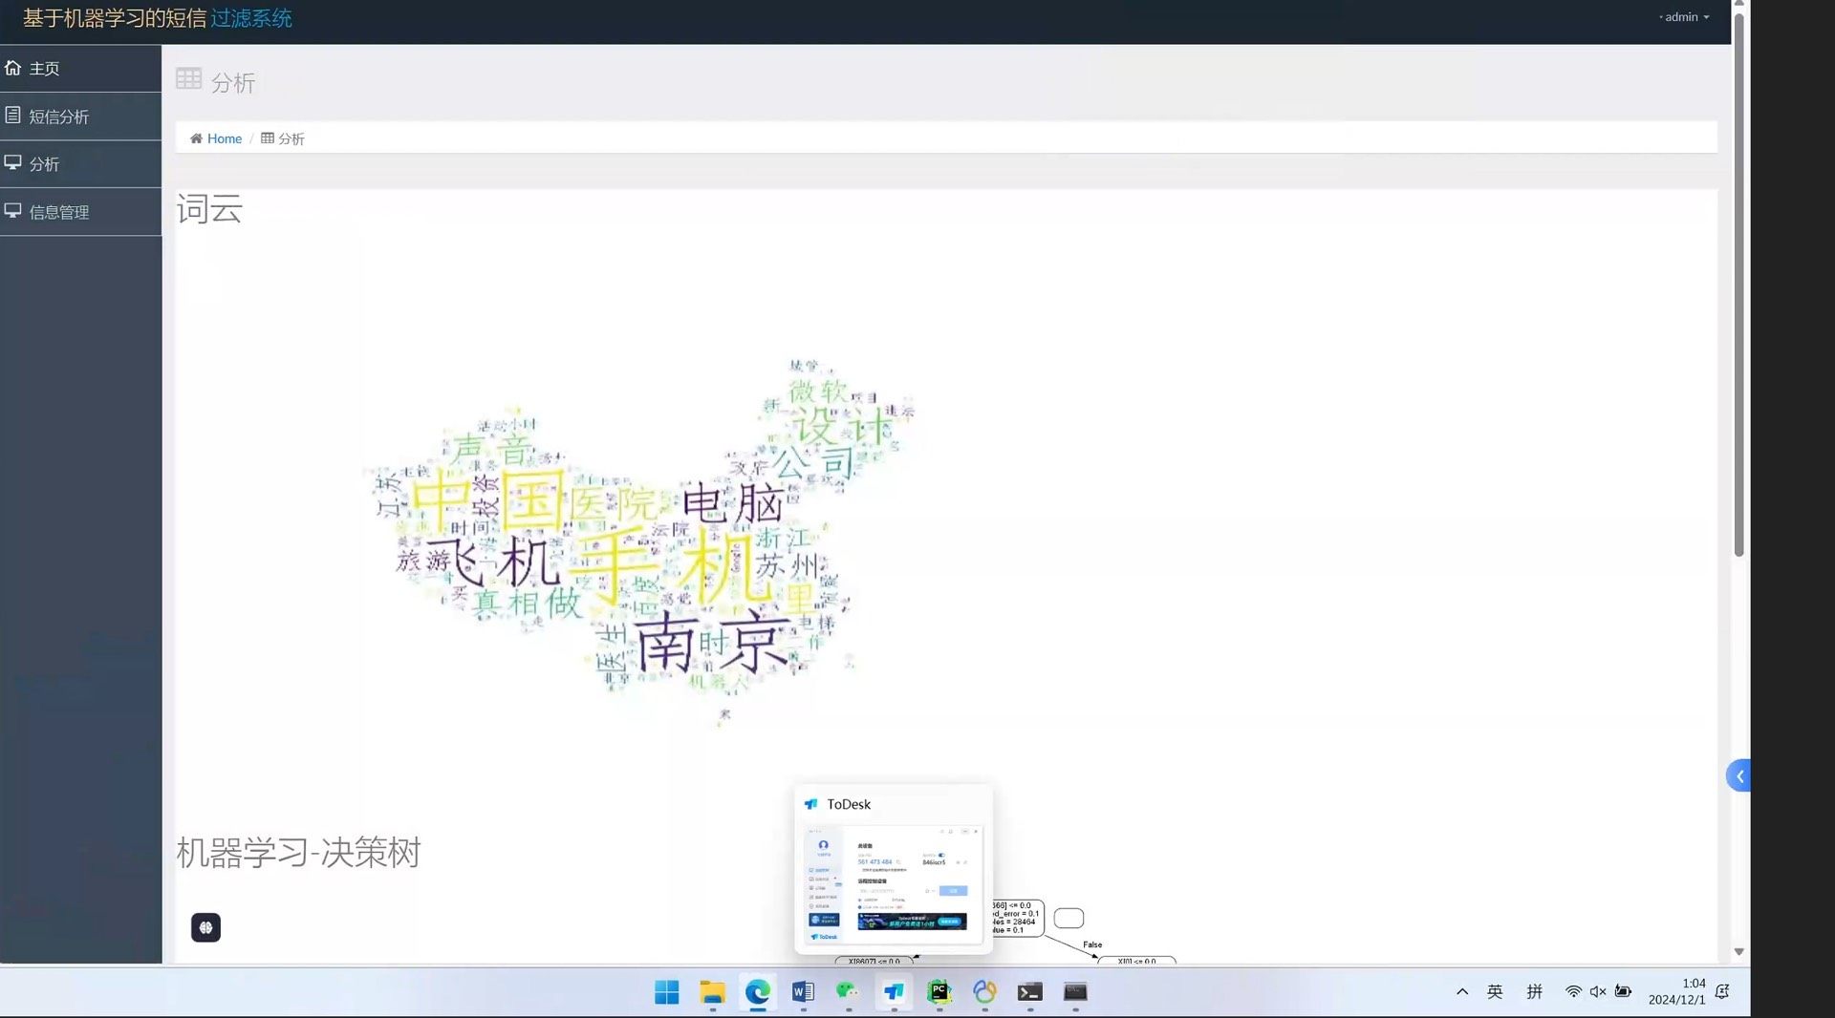Toggle the 英 input language indicator
Screen dimensions: 1835x1018
1495,992
